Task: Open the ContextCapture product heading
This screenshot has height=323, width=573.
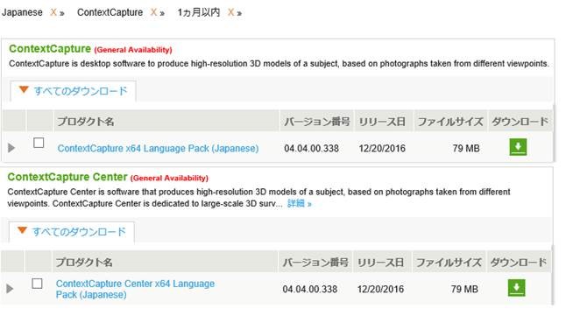Action: tap(50, 49)
